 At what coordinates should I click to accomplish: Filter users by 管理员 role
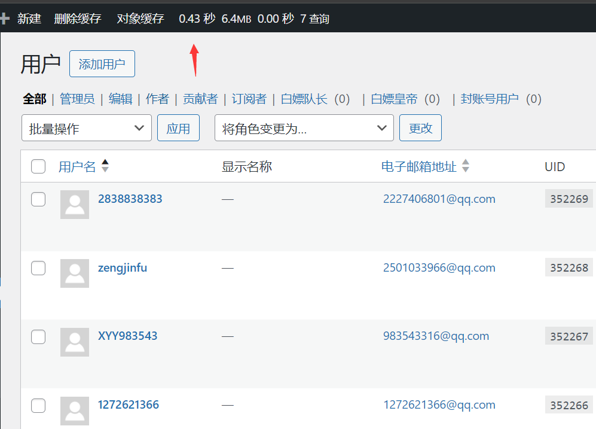(x=77, y=99)
